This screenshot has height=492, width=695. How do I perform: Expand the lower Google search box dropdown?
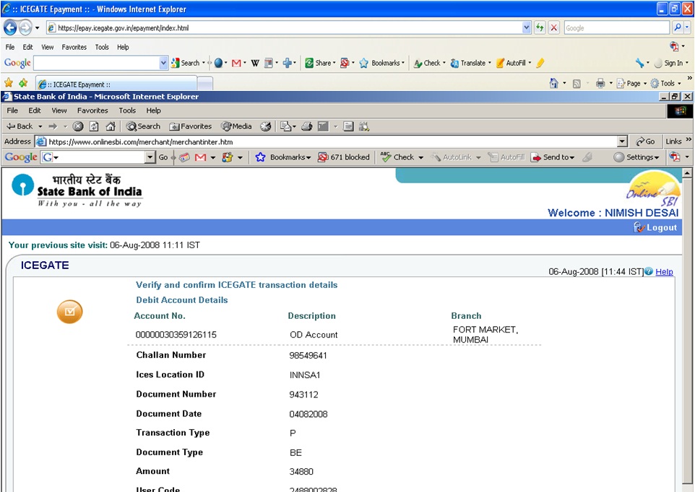150,157
